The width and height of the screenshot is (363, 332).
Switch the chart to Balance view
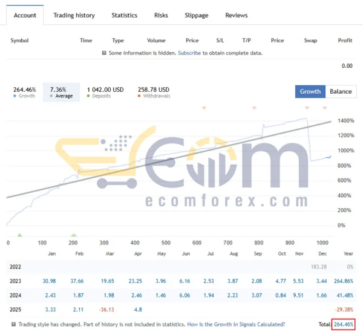(x=341, y=91)
